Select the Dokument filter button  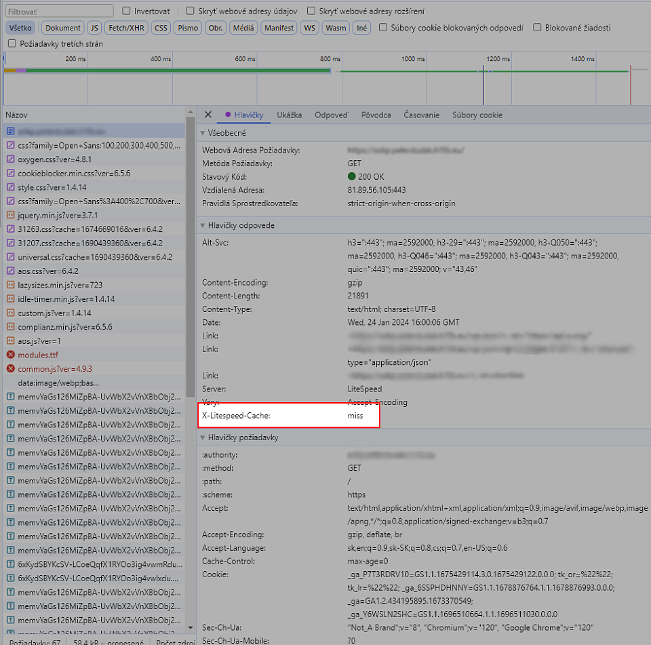[62, 28]
